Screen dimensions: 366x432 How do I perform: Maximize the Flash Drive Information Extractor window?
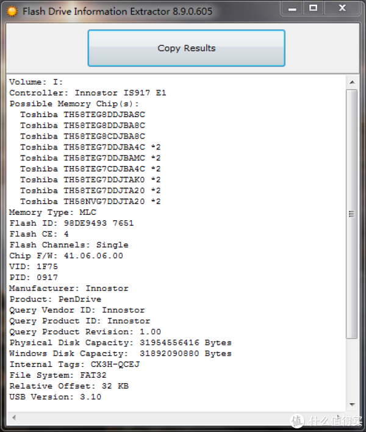(x=313, y=9)
